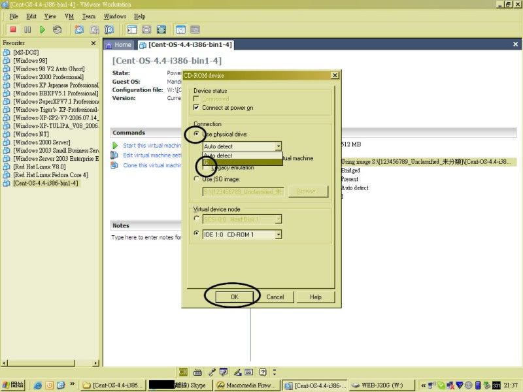Select the SCSI virtual device node radio

pyautogui.click(x=197, y=219)
